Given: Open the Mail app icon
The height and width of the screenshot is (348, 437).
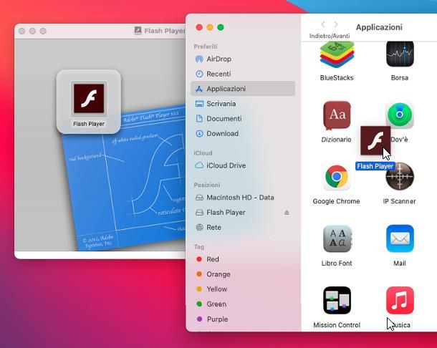Looking at the screenshot, I should [x=400, y=239].
